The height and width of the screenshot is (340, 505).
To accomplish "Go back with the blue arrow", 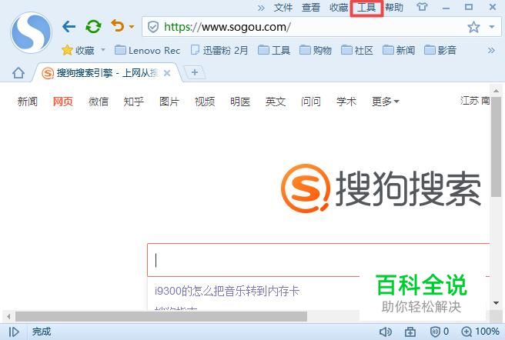I will pyautogui.click(x=69, y=26).
